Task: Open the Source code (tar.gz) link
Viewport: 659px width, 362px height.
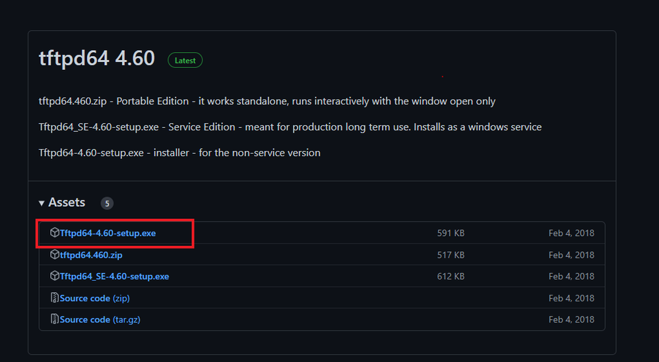Action: point(100,319)
